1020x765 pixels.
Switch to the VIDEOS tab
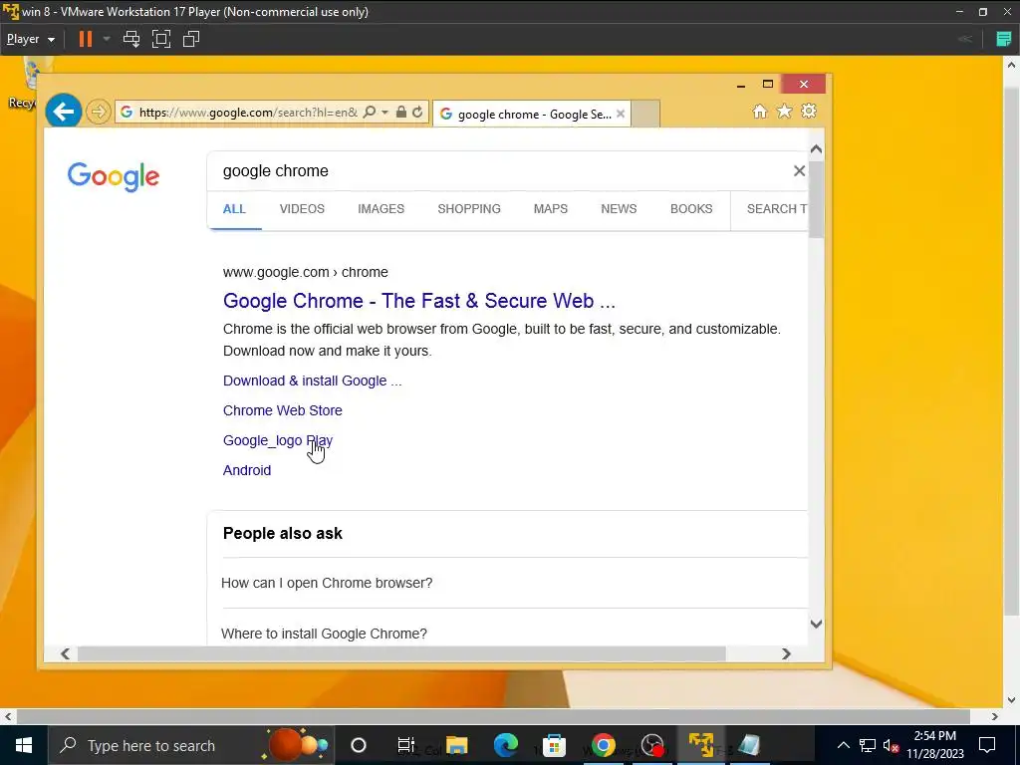click(x=302, y=209)
